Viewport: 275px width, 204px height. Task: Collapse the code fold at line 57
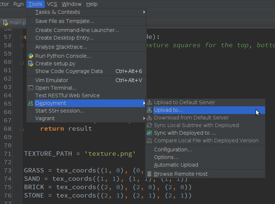pos(22,37)
